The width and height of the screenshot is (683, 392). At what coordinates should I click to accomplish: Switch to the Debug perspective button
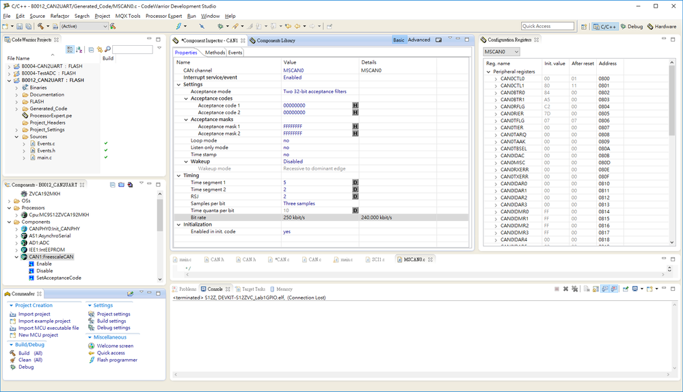[632, 27]
